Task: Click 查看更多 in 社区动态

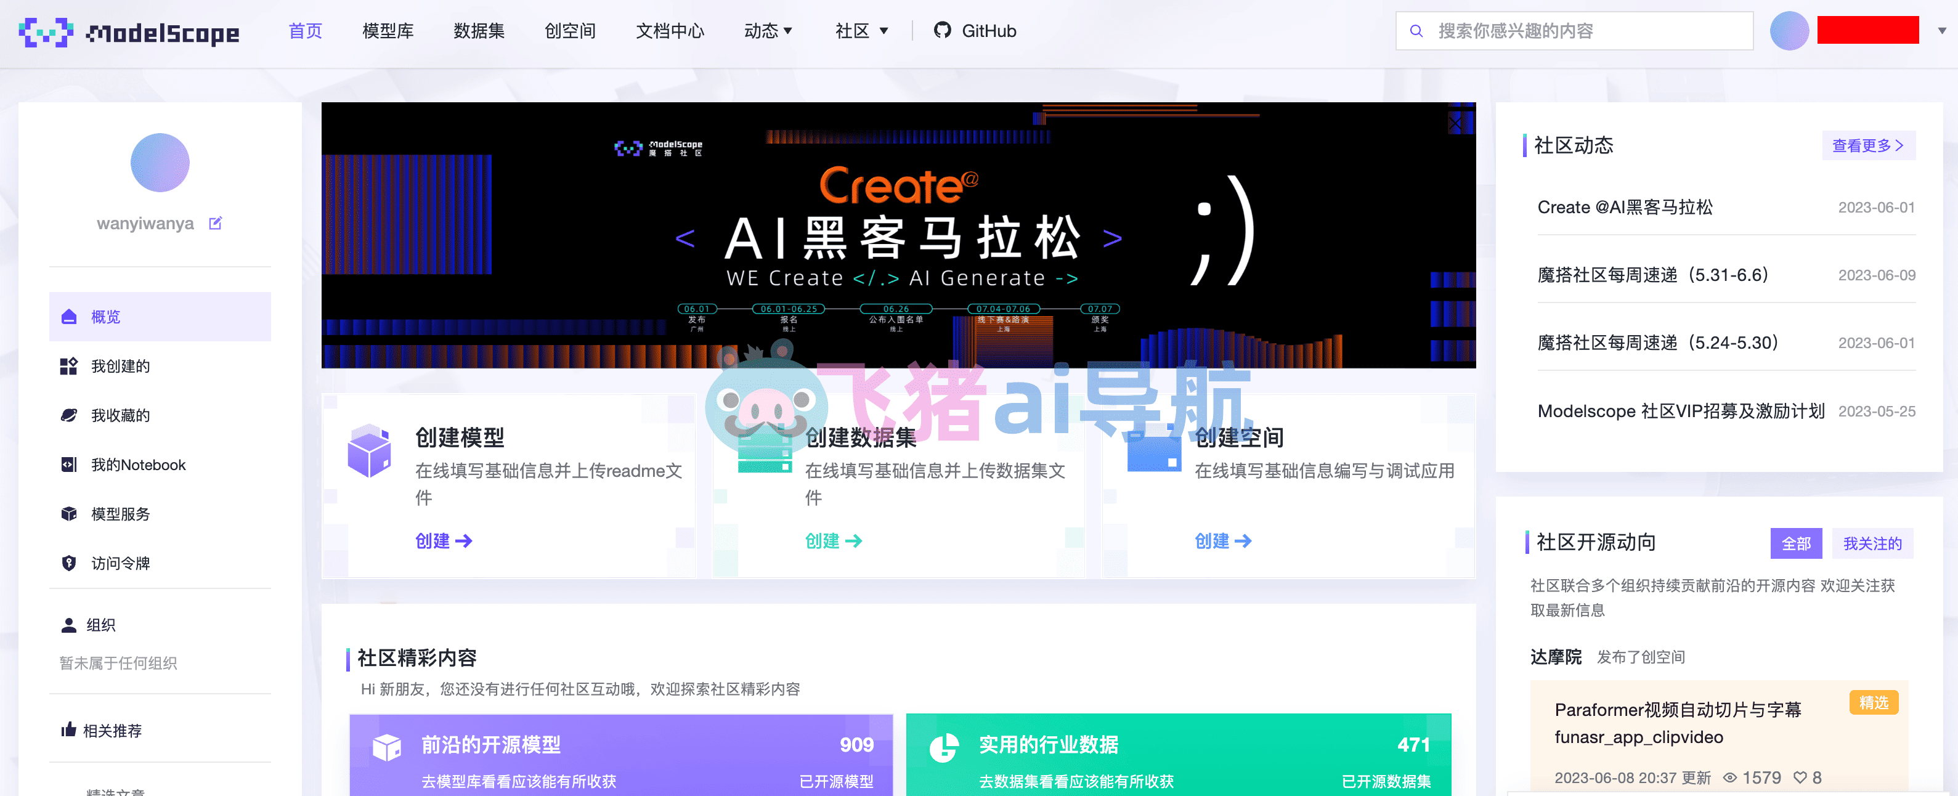Action: click(x=1868, y=145)
